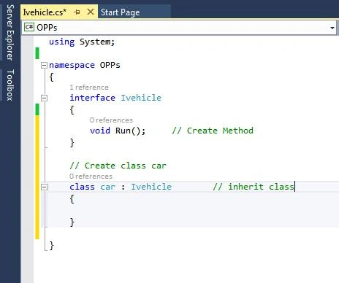
Task: Click the 'car' class name
Action: coord(108,187)
